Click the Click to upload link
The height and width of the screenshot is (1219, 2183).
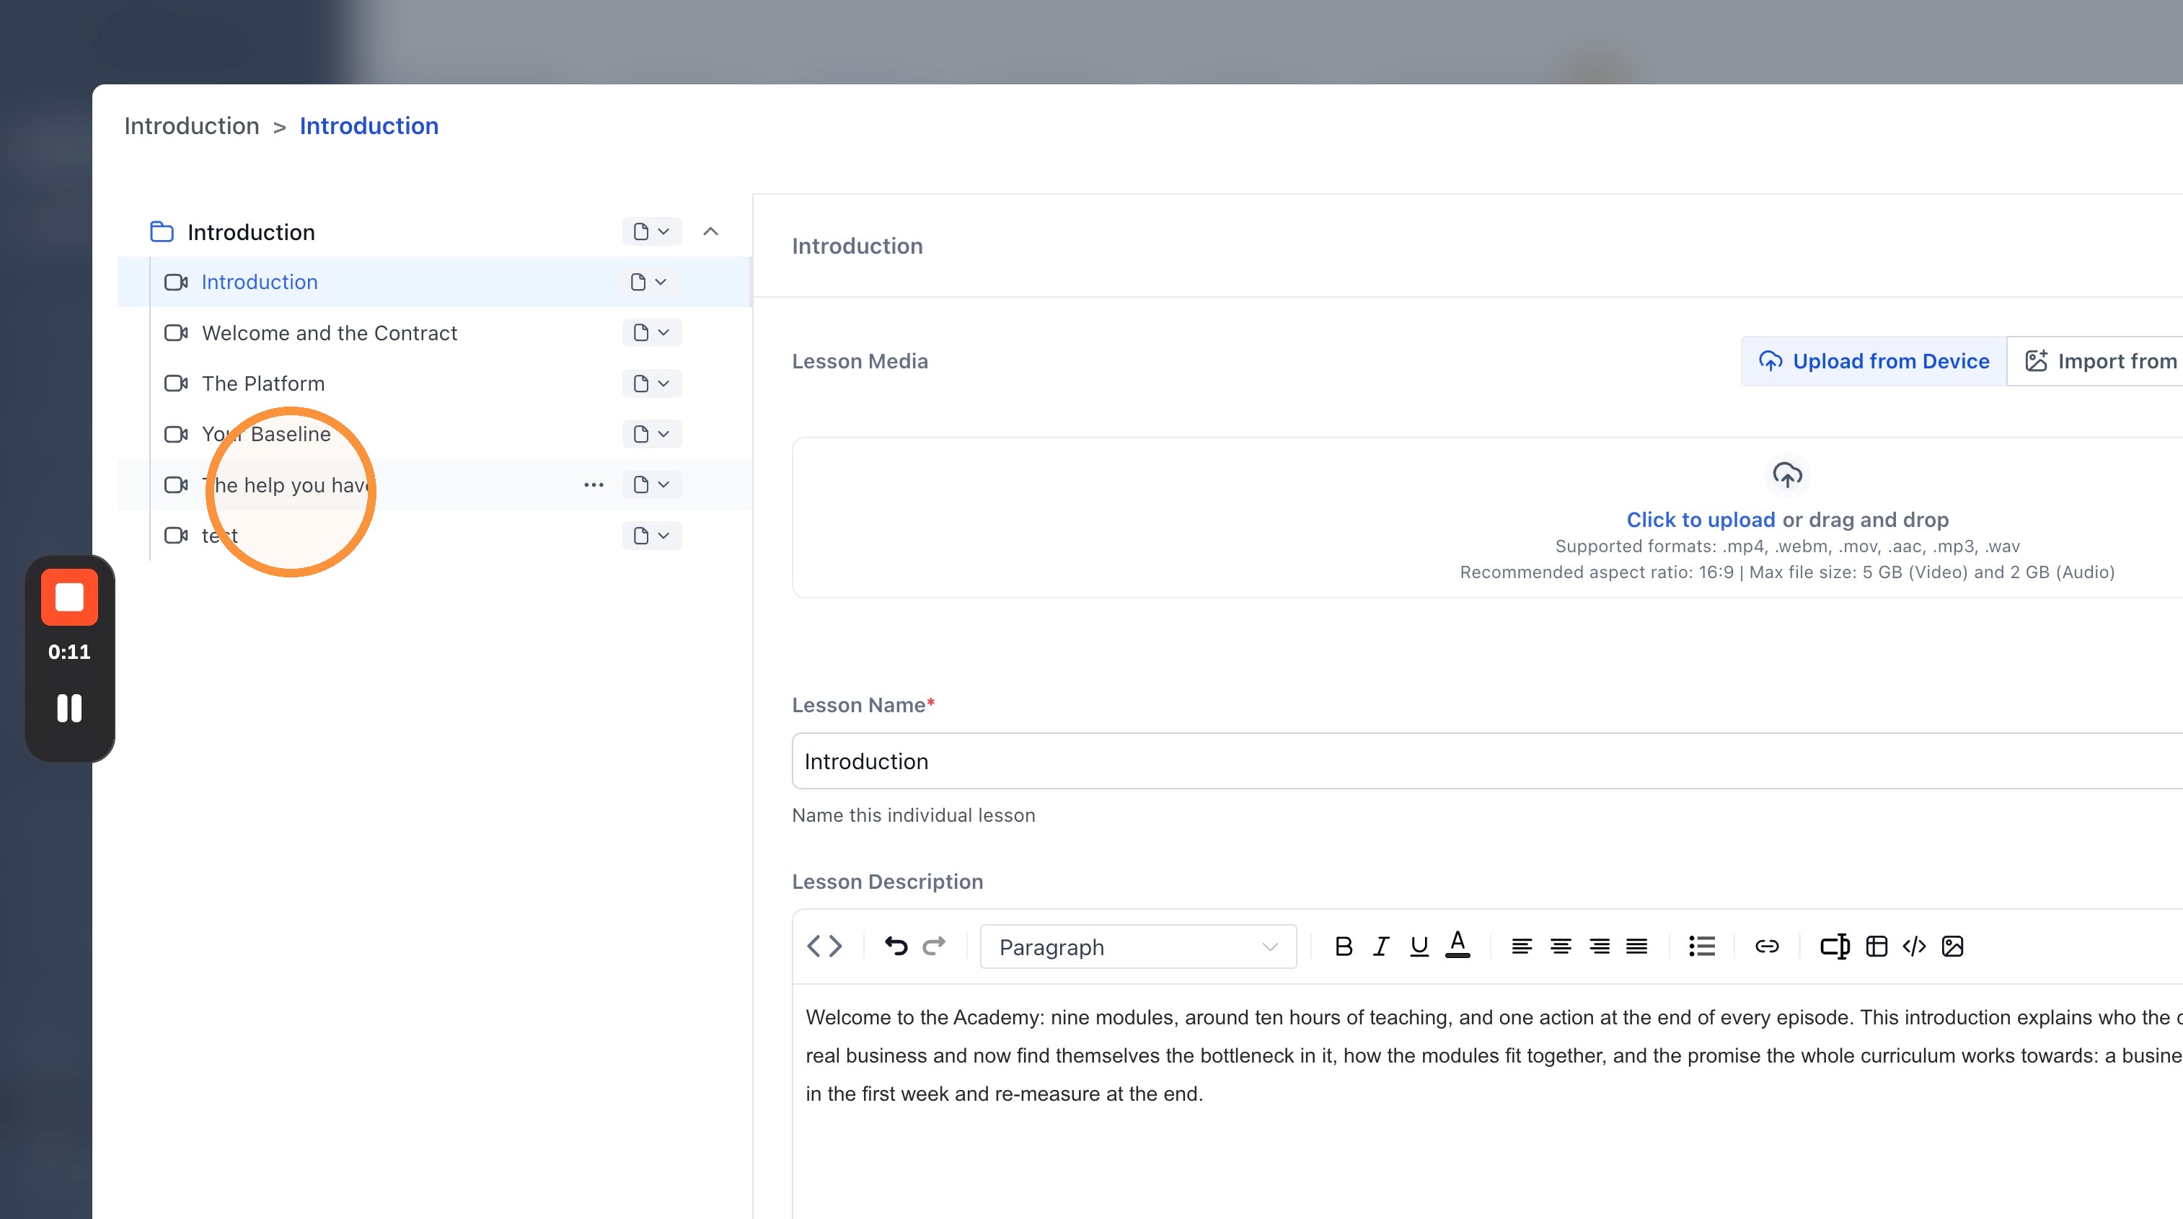pyautogui.click(x=1700, y=519)
